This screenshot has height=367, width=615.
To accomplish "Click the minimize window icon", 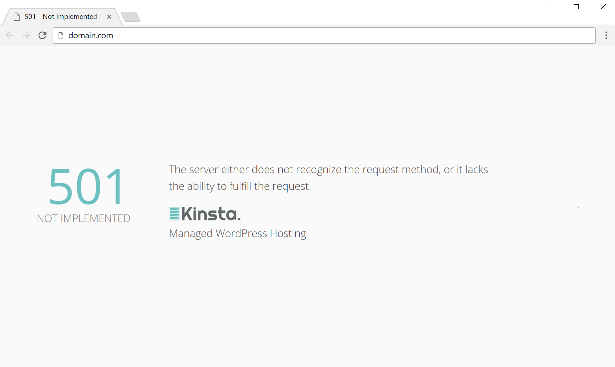I will (549, 7).
